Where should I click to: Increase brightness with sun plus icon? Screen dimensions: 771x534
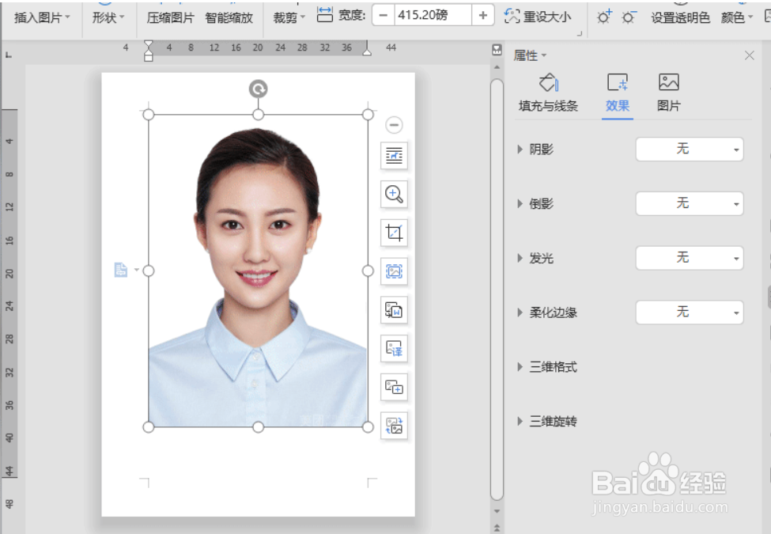[x=604, y=17]
